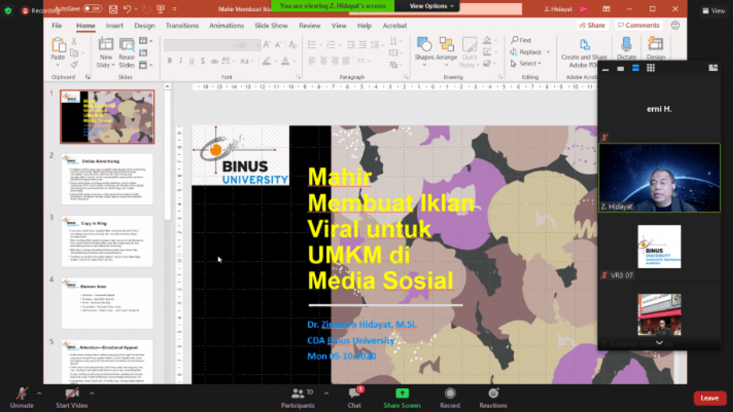Screen dimensions: 734x412
Task: Apply Underline formatting
Action: 191,61
